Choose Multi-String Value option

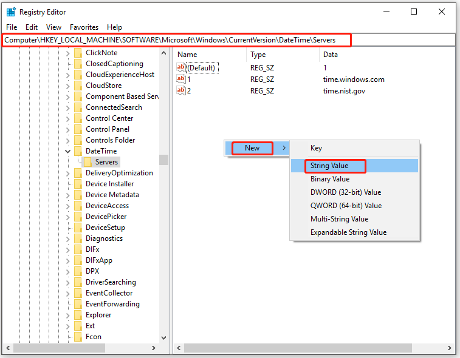[x=354, y=219]
